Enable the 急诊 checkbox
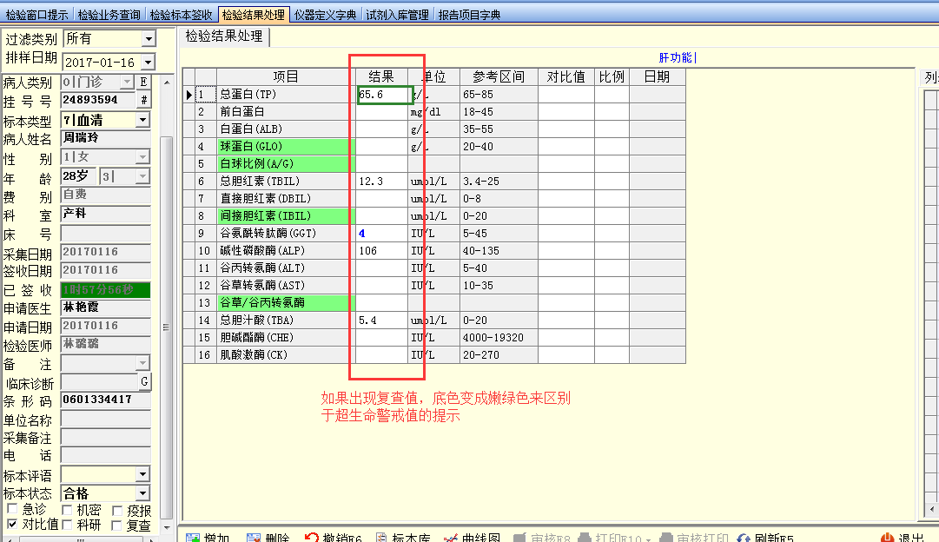 click(12, 509)
